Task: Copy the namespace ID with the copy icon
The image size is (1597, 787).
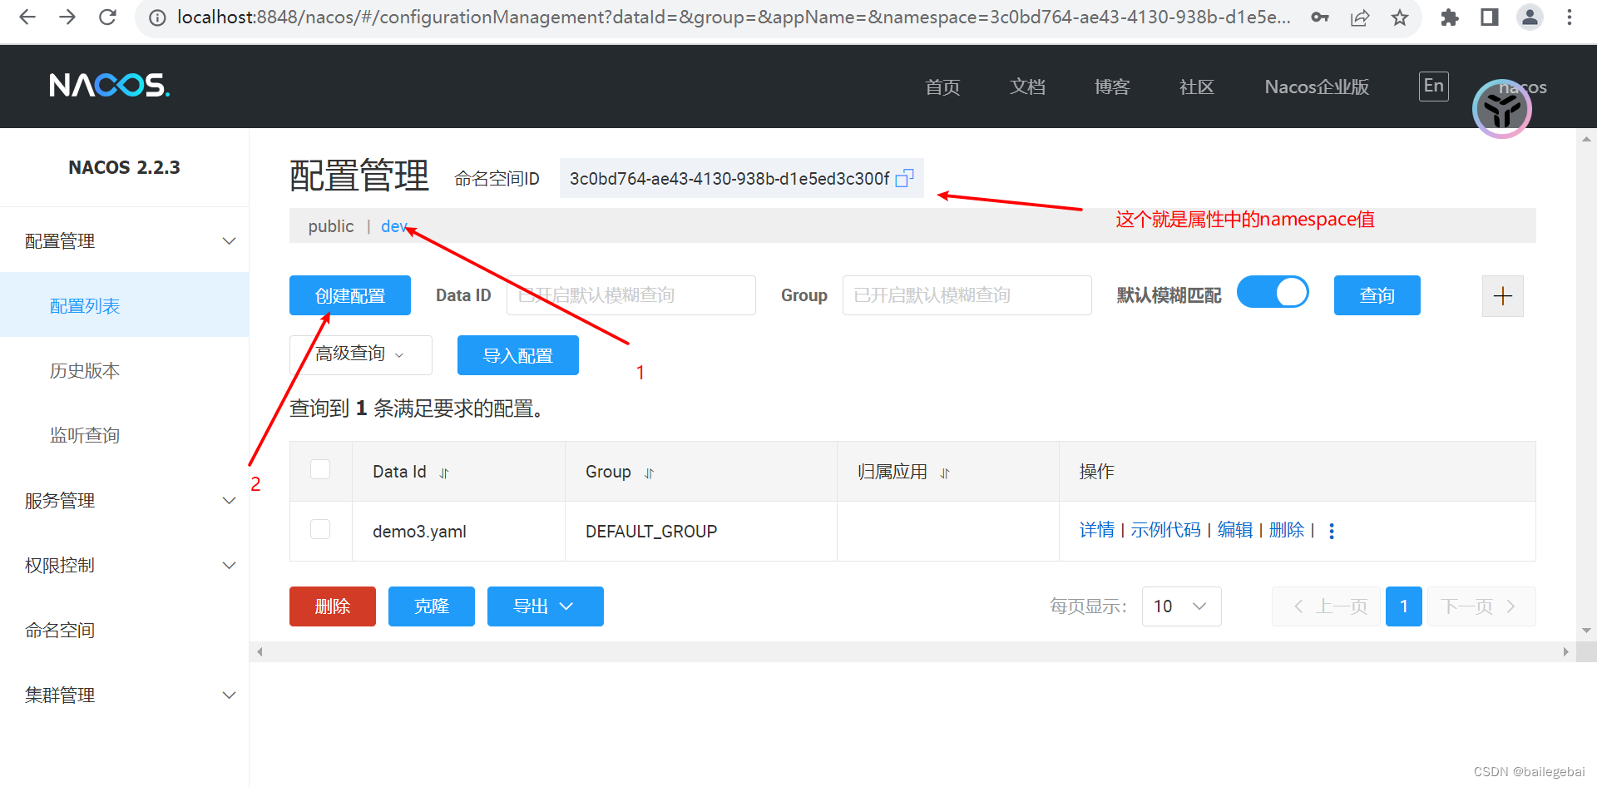Action: [x=904, y=178]
